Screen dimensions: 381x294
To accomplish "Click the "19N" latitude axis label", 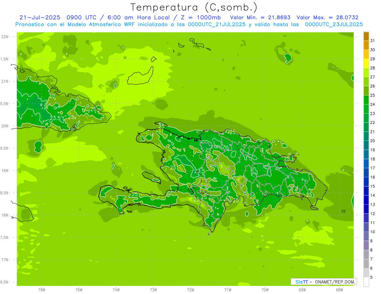I will (5, 170).
